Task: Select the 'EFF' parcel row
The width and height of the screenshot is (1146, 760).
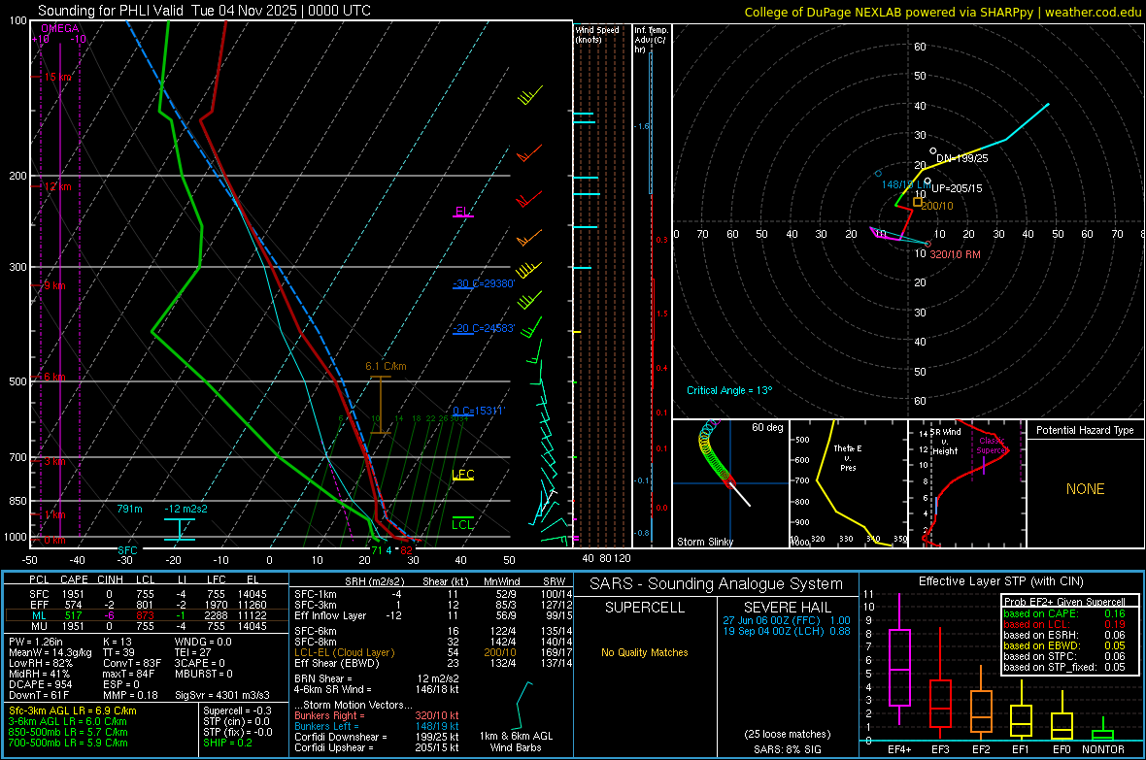Action: point(146,605)
